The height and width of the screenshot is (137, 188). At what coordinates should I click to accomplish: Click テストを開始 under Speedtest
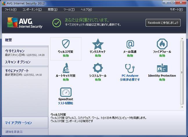tap(66, 103)
